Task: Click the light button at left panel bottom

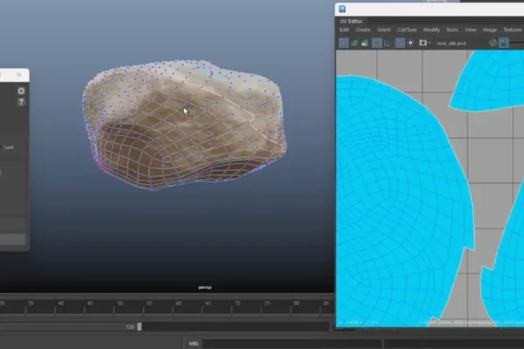Action: (x=12, y=239)
